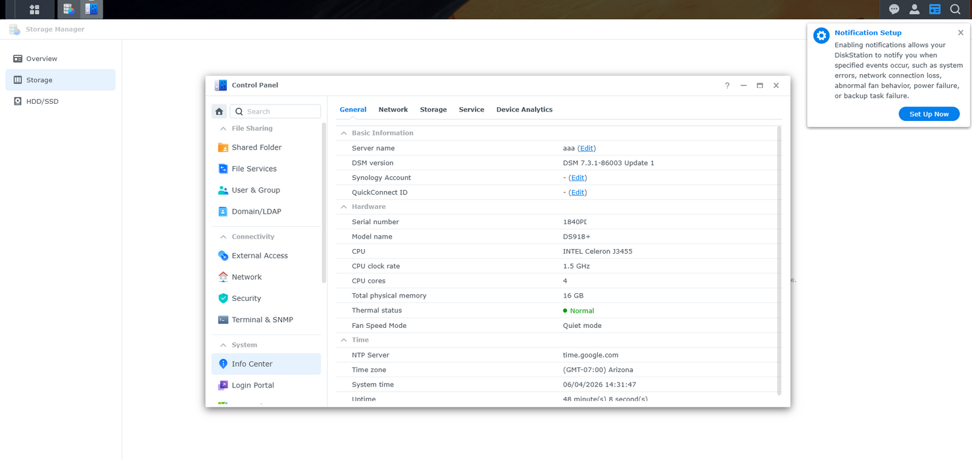Open the user account options icon

pos(914,9)
